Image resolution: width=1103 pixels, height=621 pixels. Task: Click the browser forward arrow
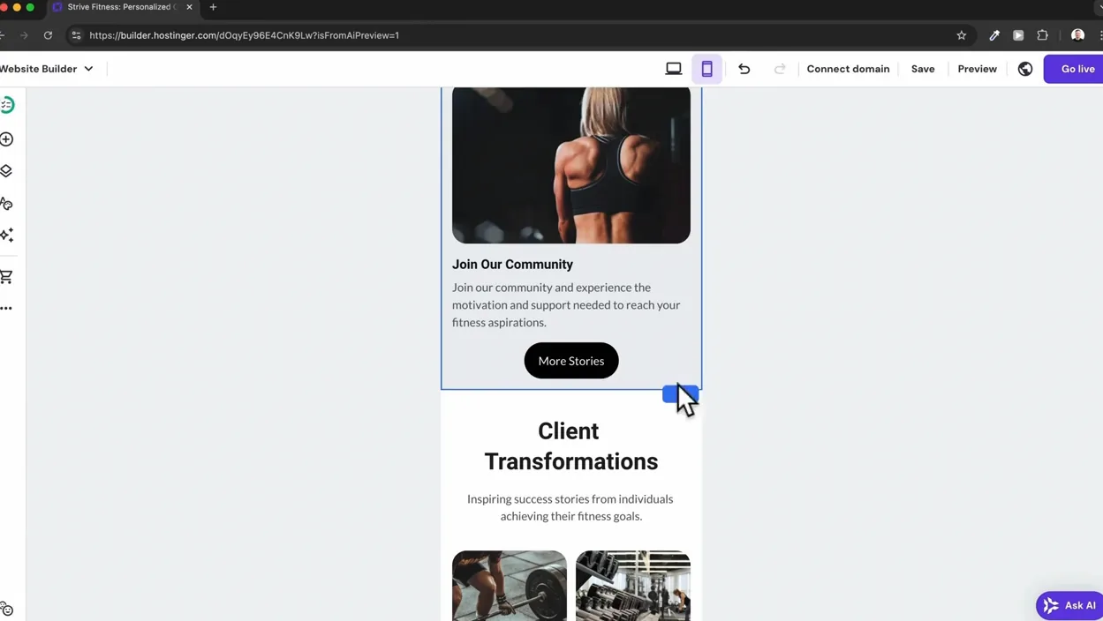point(24,35)
